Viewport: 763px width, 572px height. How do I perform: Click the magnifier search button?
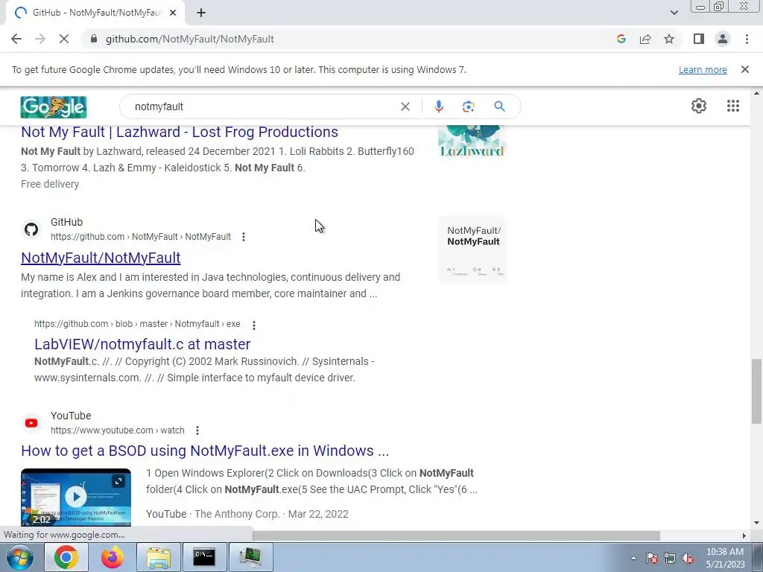499,107
